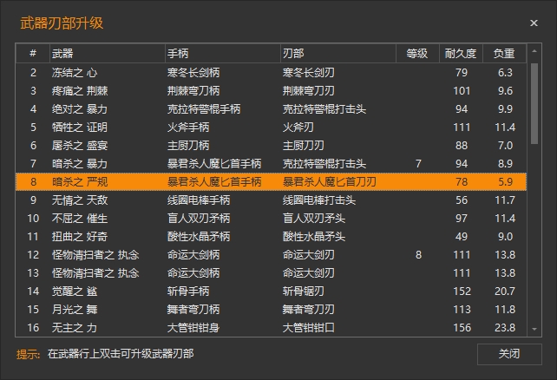Sort by the 武器 column header
The image size is (557, 380).
coord(108,54)
